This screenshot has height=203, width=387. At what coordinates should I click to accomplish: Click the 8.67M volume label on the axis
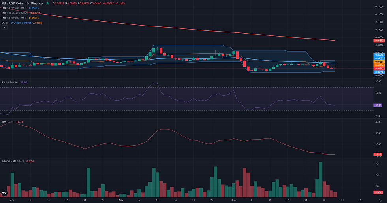coord(378,192)
